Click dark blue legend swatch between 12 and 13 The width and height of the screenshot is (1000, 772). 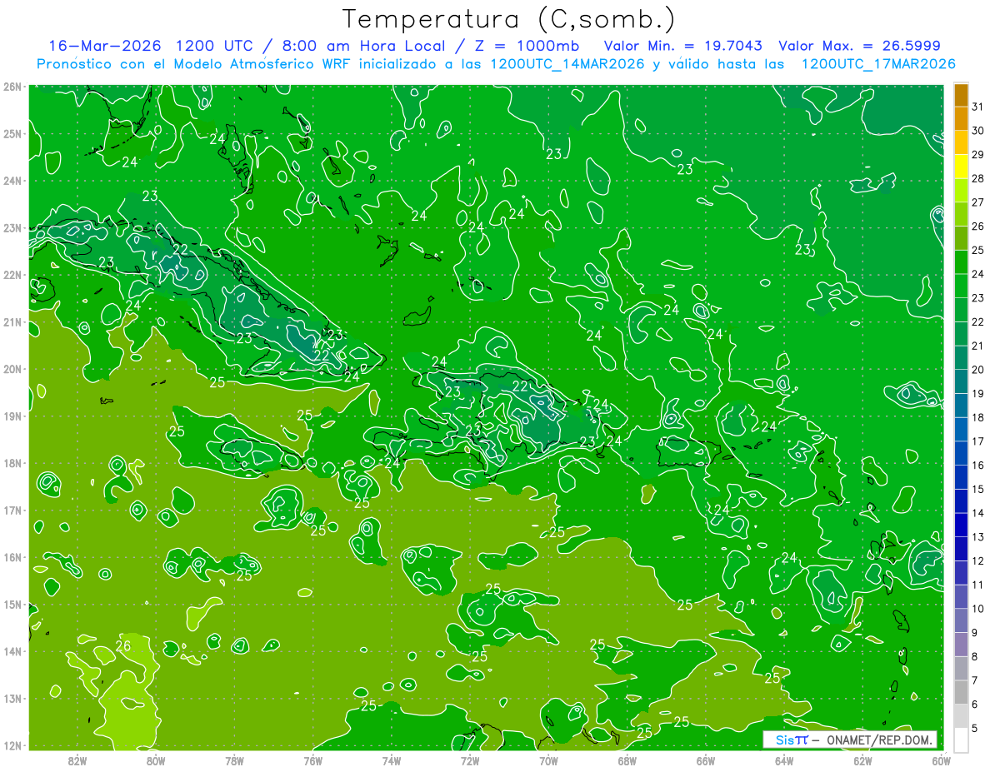962,549
